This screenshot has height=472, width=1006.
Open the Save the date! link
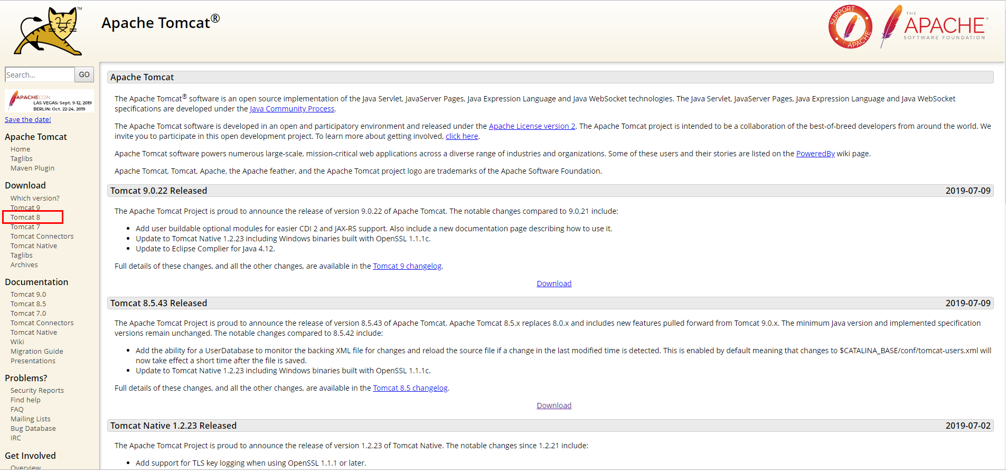point(28,120)
